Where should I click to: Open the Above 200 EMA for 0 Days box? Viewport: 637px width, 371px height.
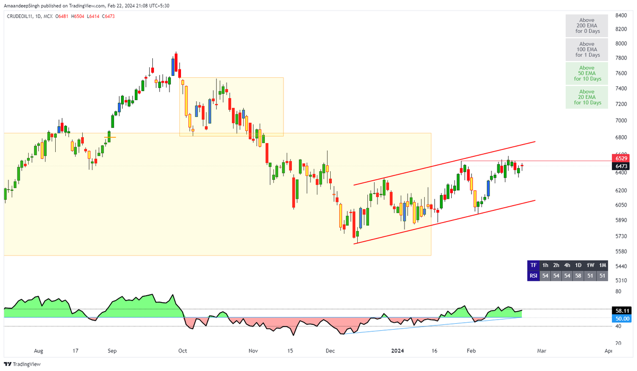(587, 25)
